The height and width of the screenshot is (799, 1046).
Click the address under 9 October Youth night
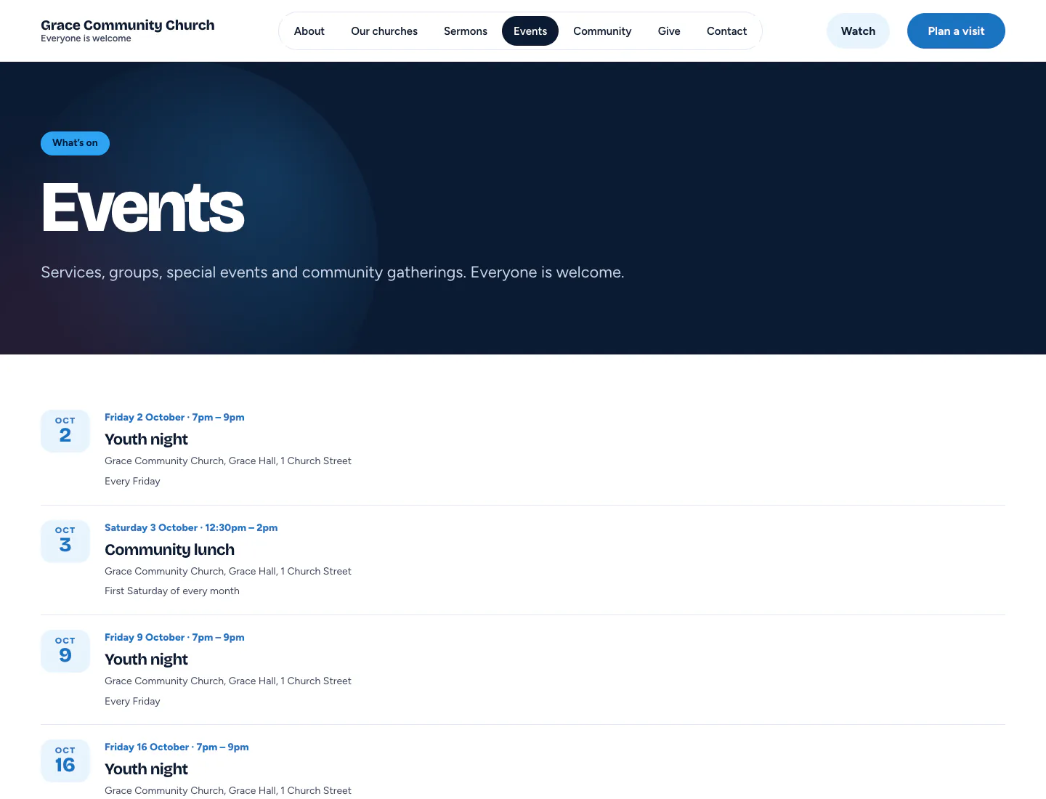[228, 681]
